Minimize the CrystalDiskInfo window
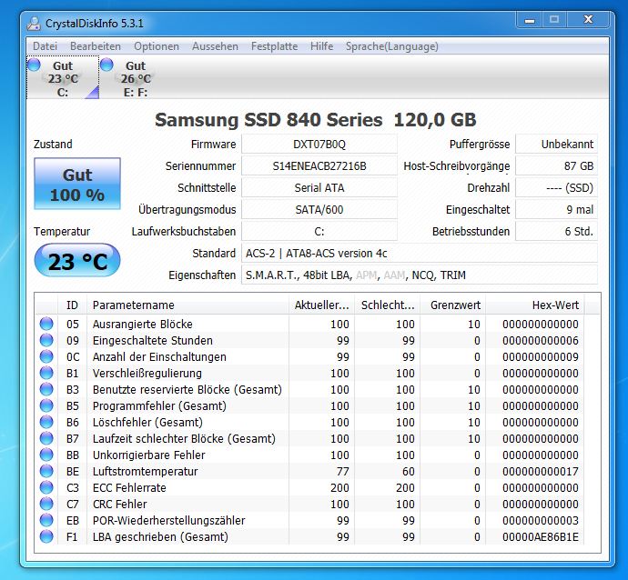 (x=530, y=20)
